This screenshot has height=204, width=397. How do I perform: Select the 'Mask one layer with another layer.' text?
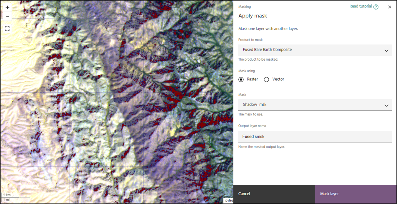[x=268, y=29]
